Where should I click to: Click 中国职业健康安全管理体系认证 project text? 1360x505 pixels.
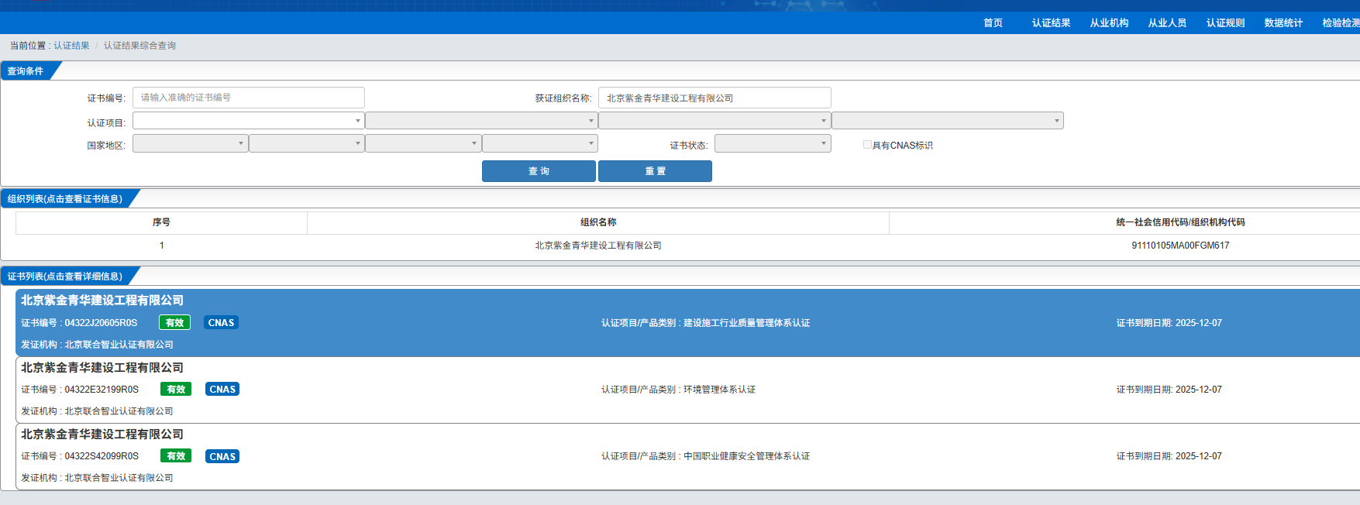click(746, 456)
